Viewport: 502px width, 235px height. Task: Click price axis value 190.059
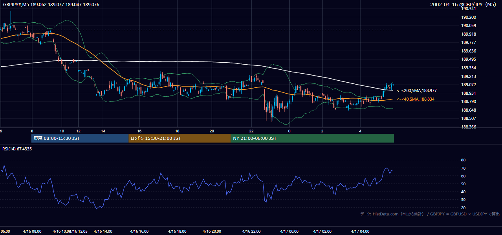[469, 25]
